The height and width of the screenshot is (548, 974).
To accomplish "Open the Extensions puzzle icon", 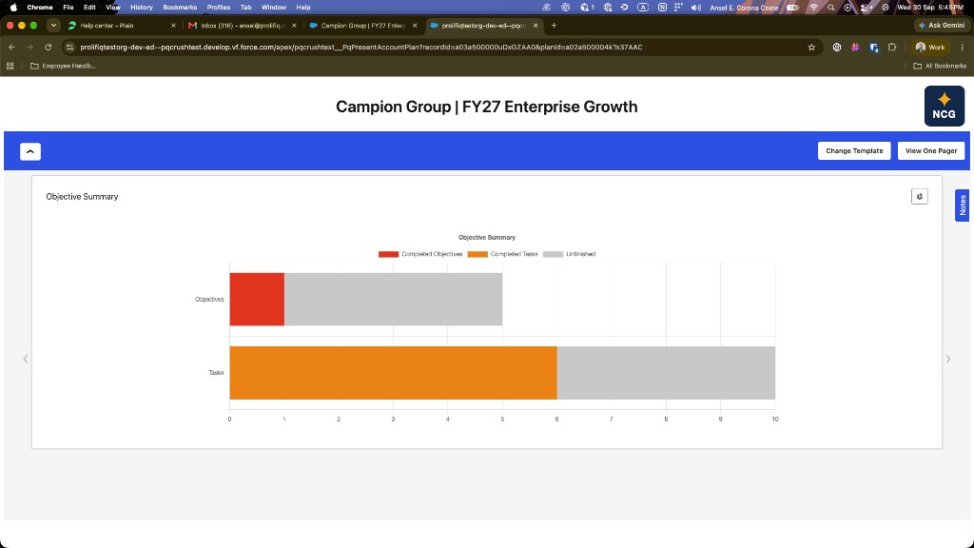I will (x=892, y=48).
